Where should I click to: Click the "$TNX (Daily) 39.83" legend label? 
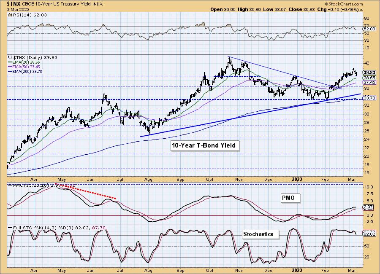(35, 58)
